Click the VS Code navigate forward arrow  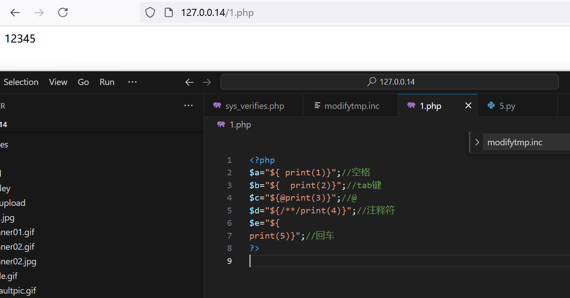207,82
